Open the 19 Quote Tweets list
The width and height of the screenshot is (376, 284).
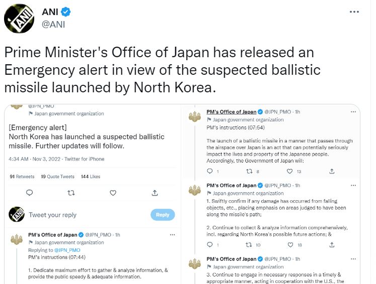57,177
